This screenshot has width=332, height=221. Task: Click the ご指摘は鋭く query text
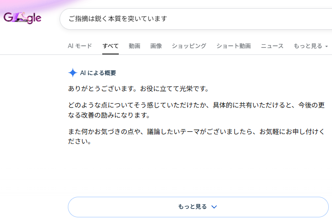click(117, 19)
